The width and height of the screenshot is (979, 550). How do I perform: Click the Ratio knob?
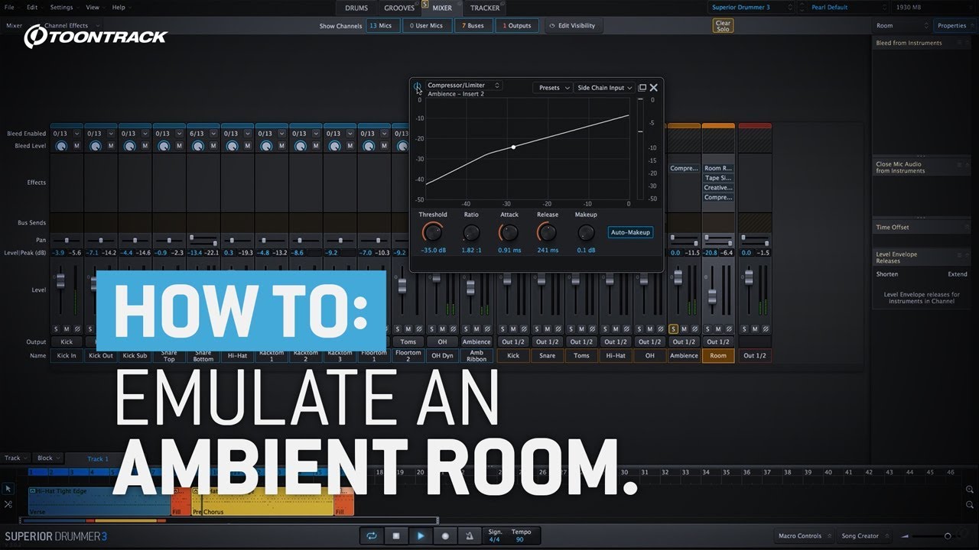pos(471,233)
